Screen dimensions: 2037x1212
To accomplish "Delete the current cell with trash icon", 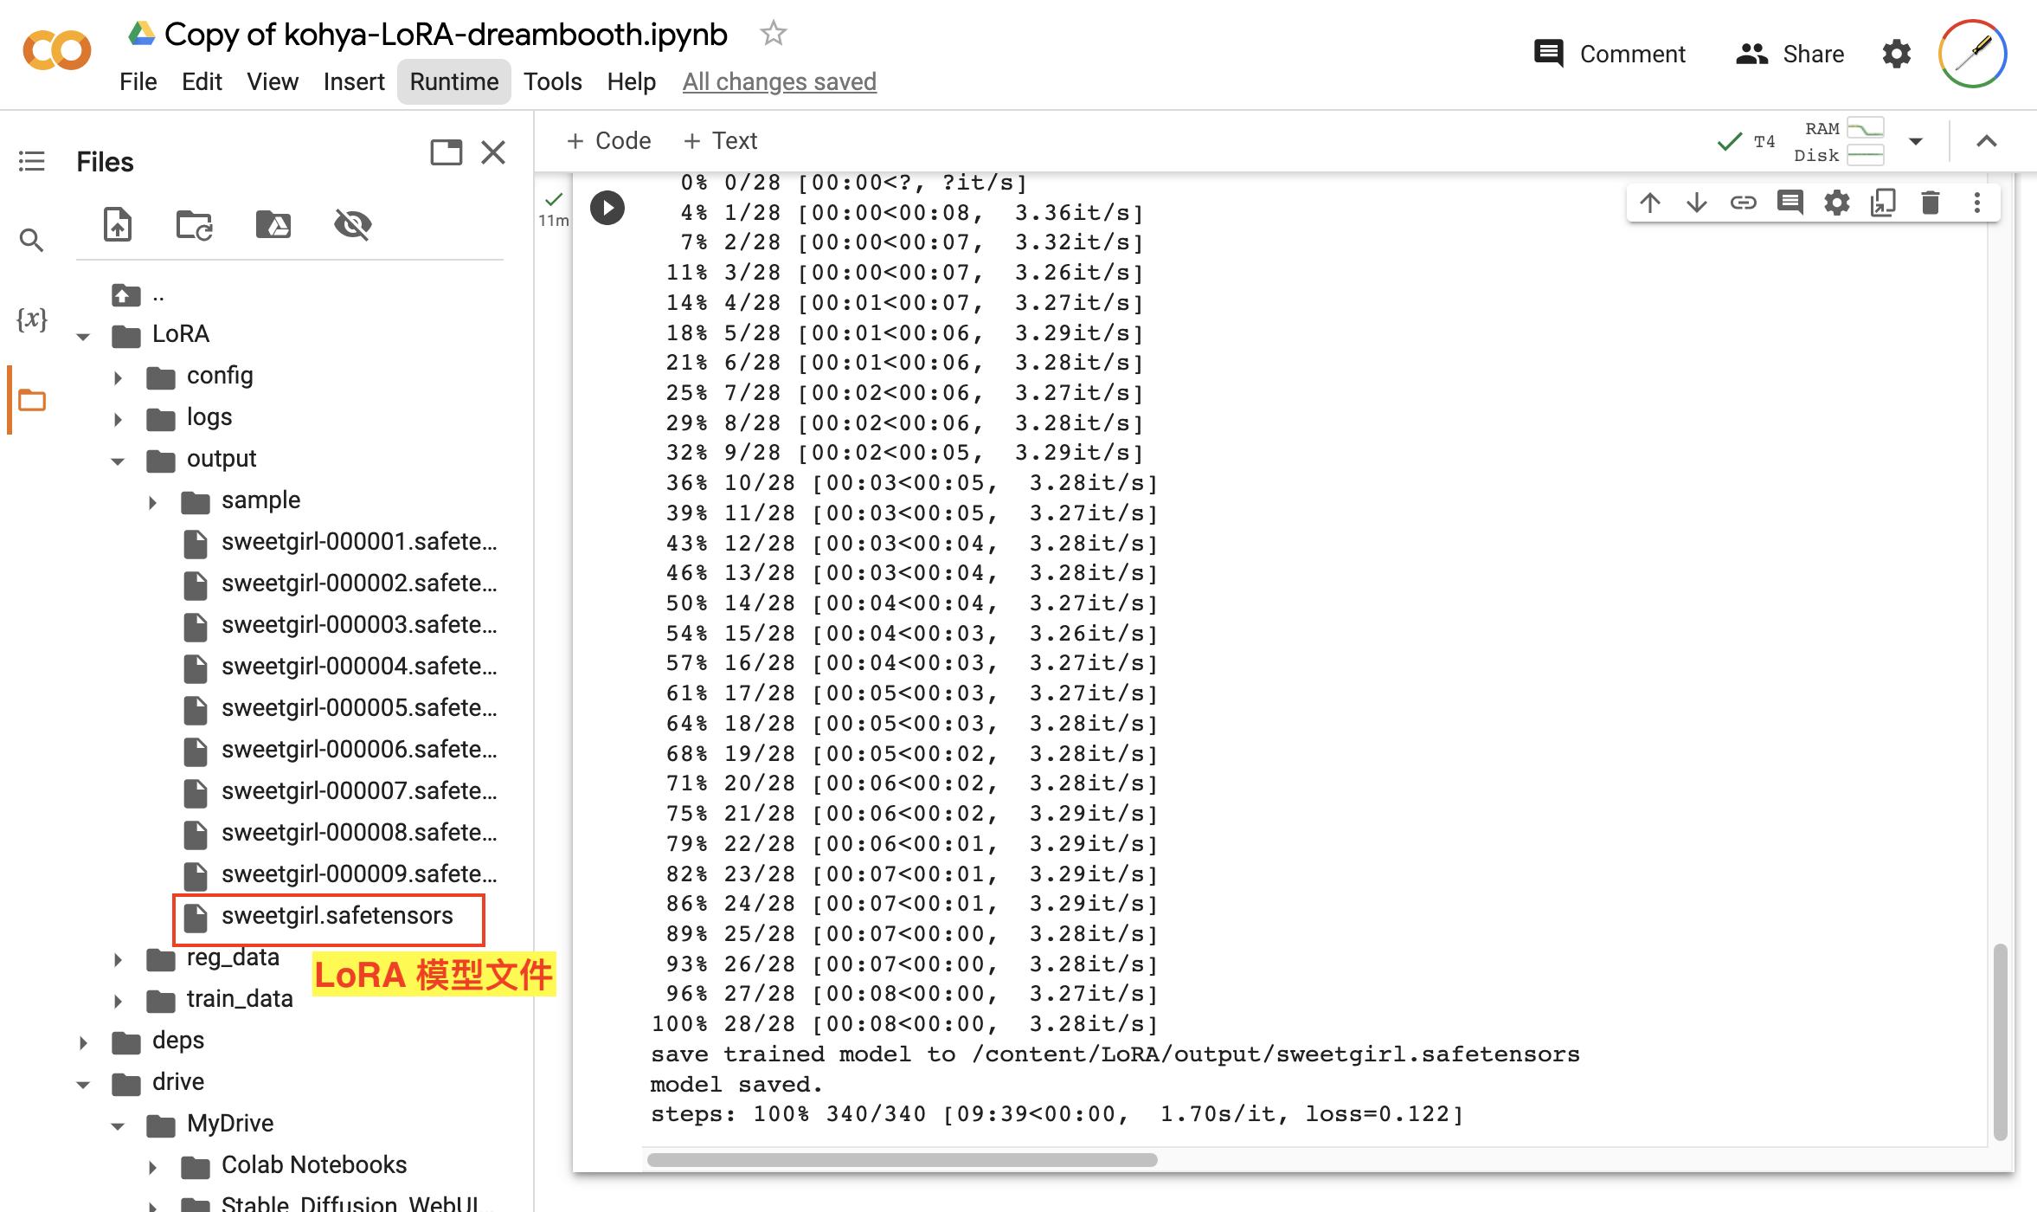I will [x=1930, y=203].
